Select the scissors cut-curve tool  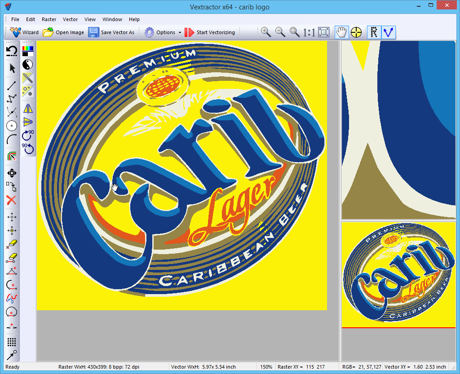tap(12, 112)
